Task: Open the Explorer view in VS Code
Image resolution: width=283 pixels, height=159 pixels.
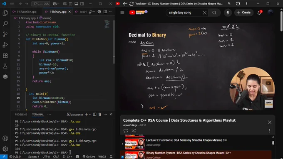Action: (x=5, y=13)
